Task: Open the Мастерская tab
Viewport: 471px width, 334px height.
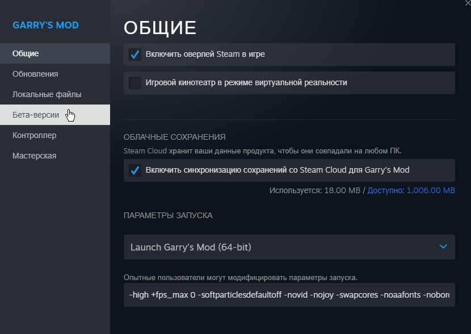Action: (x=55, y=156)
